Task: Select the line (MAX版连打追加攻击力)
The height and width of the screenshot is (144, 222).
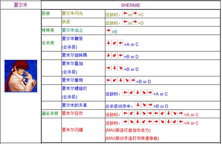Action: [x=128, y=130]
